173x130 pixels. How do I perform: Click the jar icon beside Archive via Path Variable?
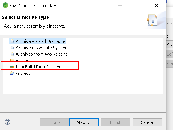click(x=12, y=41)
